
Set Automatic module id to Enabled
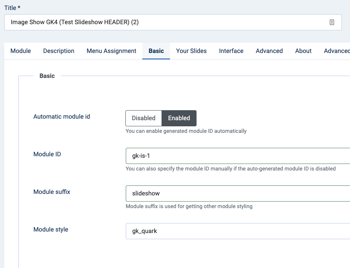pos(179,118)
